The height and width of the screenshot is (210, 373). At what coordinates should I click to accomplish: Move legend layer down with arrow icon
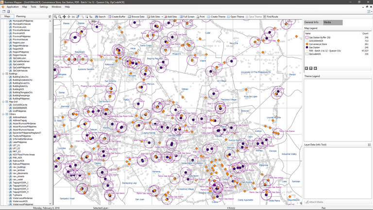pos(315,69)
